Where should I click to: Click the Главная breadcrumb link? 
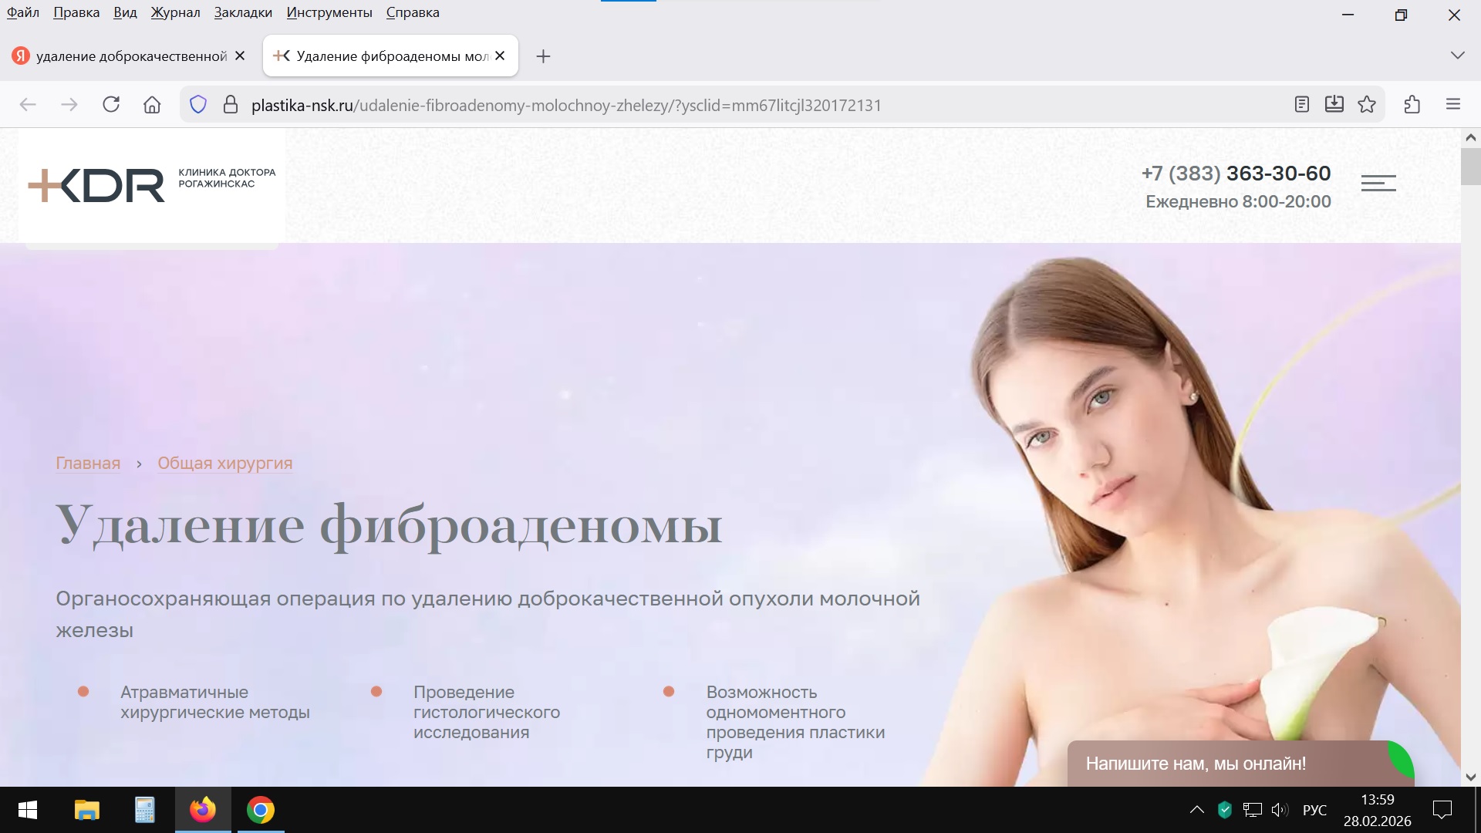(88, 464)
